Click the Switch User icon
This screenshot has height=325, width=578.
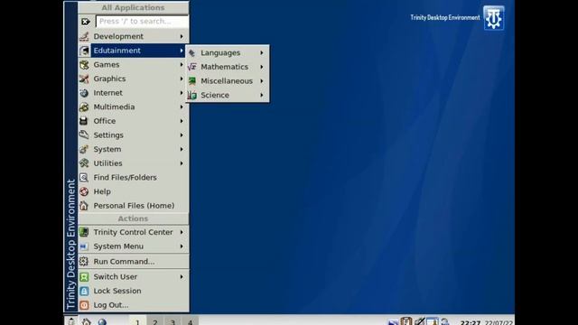(84, 277)
